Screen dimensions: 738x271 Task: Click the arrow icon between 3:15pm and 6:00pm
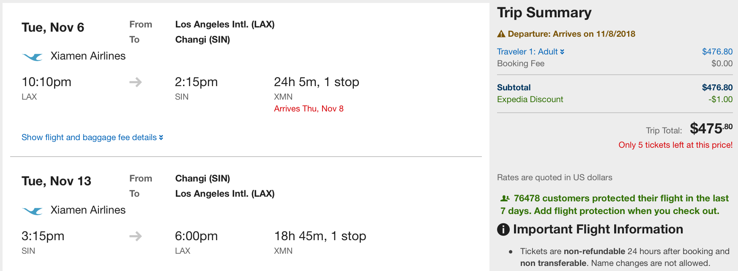pos(135,236)
